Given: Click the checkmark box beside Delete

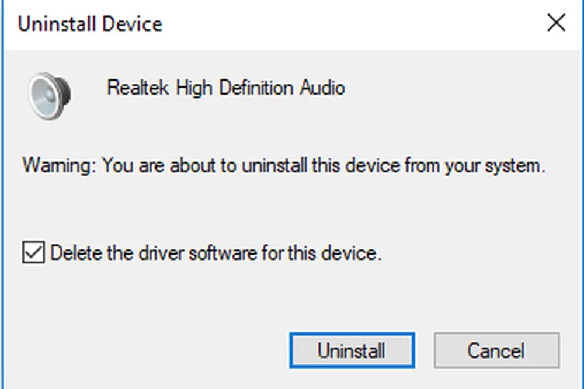Looking at the screenshot, I should click(x=33, y=252).
